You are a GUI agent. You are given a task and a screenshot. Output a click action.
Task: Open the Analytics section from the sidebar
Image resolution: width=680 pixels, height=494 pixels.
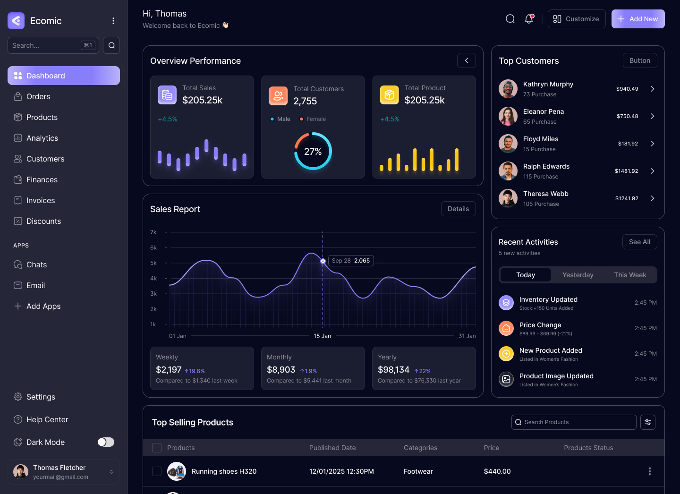17,138
